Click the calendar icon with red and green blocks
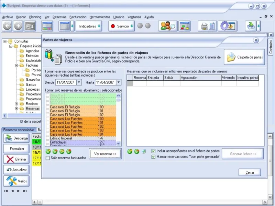275x206 pixels. (x=184, y=26)
